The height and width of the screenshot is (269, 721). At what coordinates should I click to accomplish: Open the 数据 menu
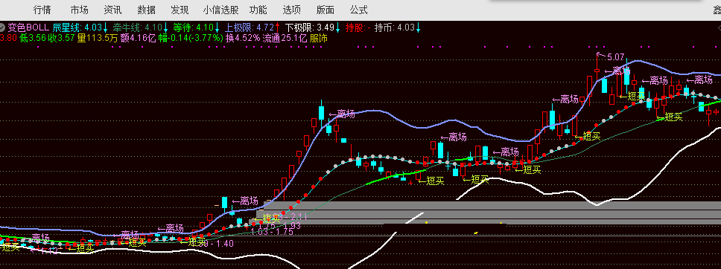146,10
